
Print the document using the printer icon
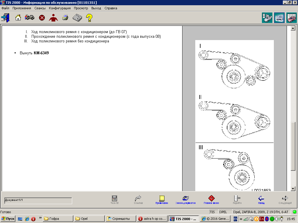(x=65, y=18)
